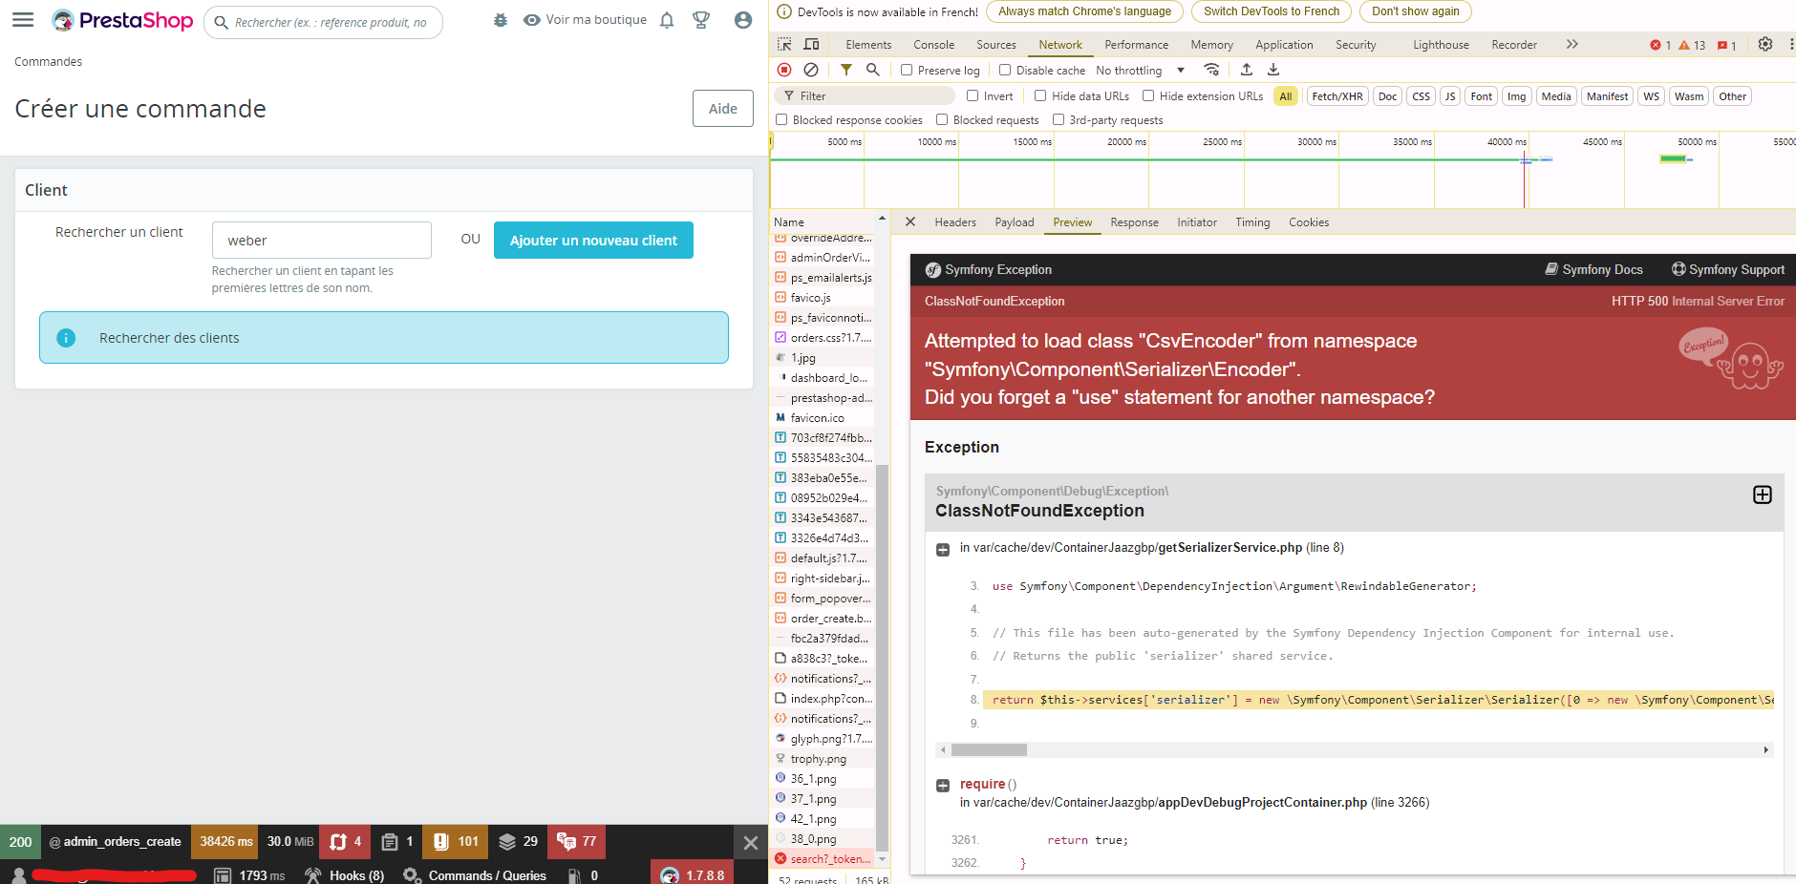Open the Symfony cache panel showing 29
Screen dimensions: 1796x884
(518, 842)
